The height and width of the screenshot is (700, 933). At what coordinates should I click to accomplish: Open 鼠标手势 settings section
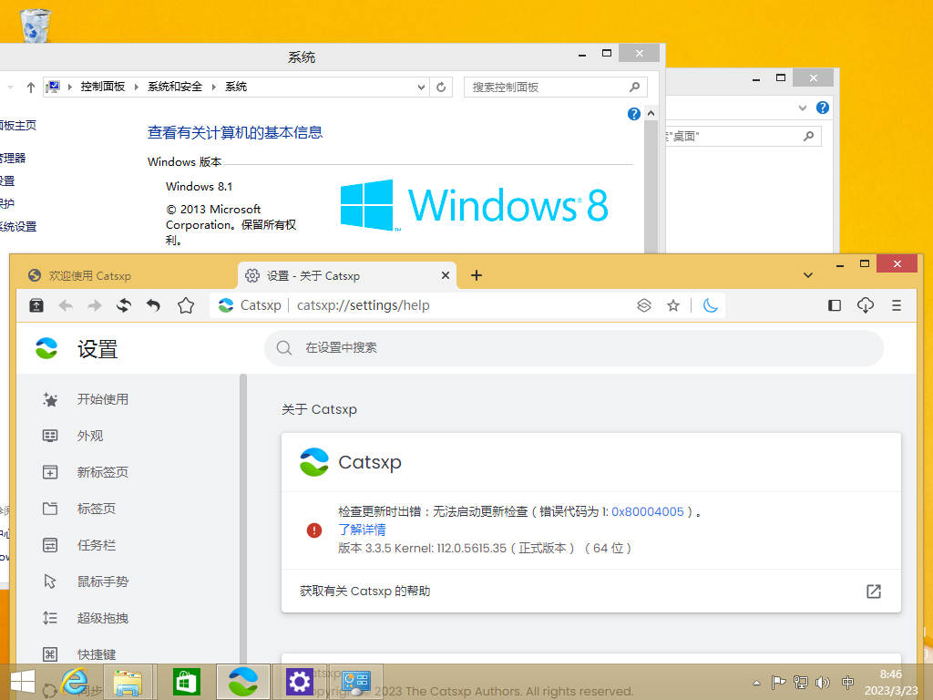tap(102, 582)
